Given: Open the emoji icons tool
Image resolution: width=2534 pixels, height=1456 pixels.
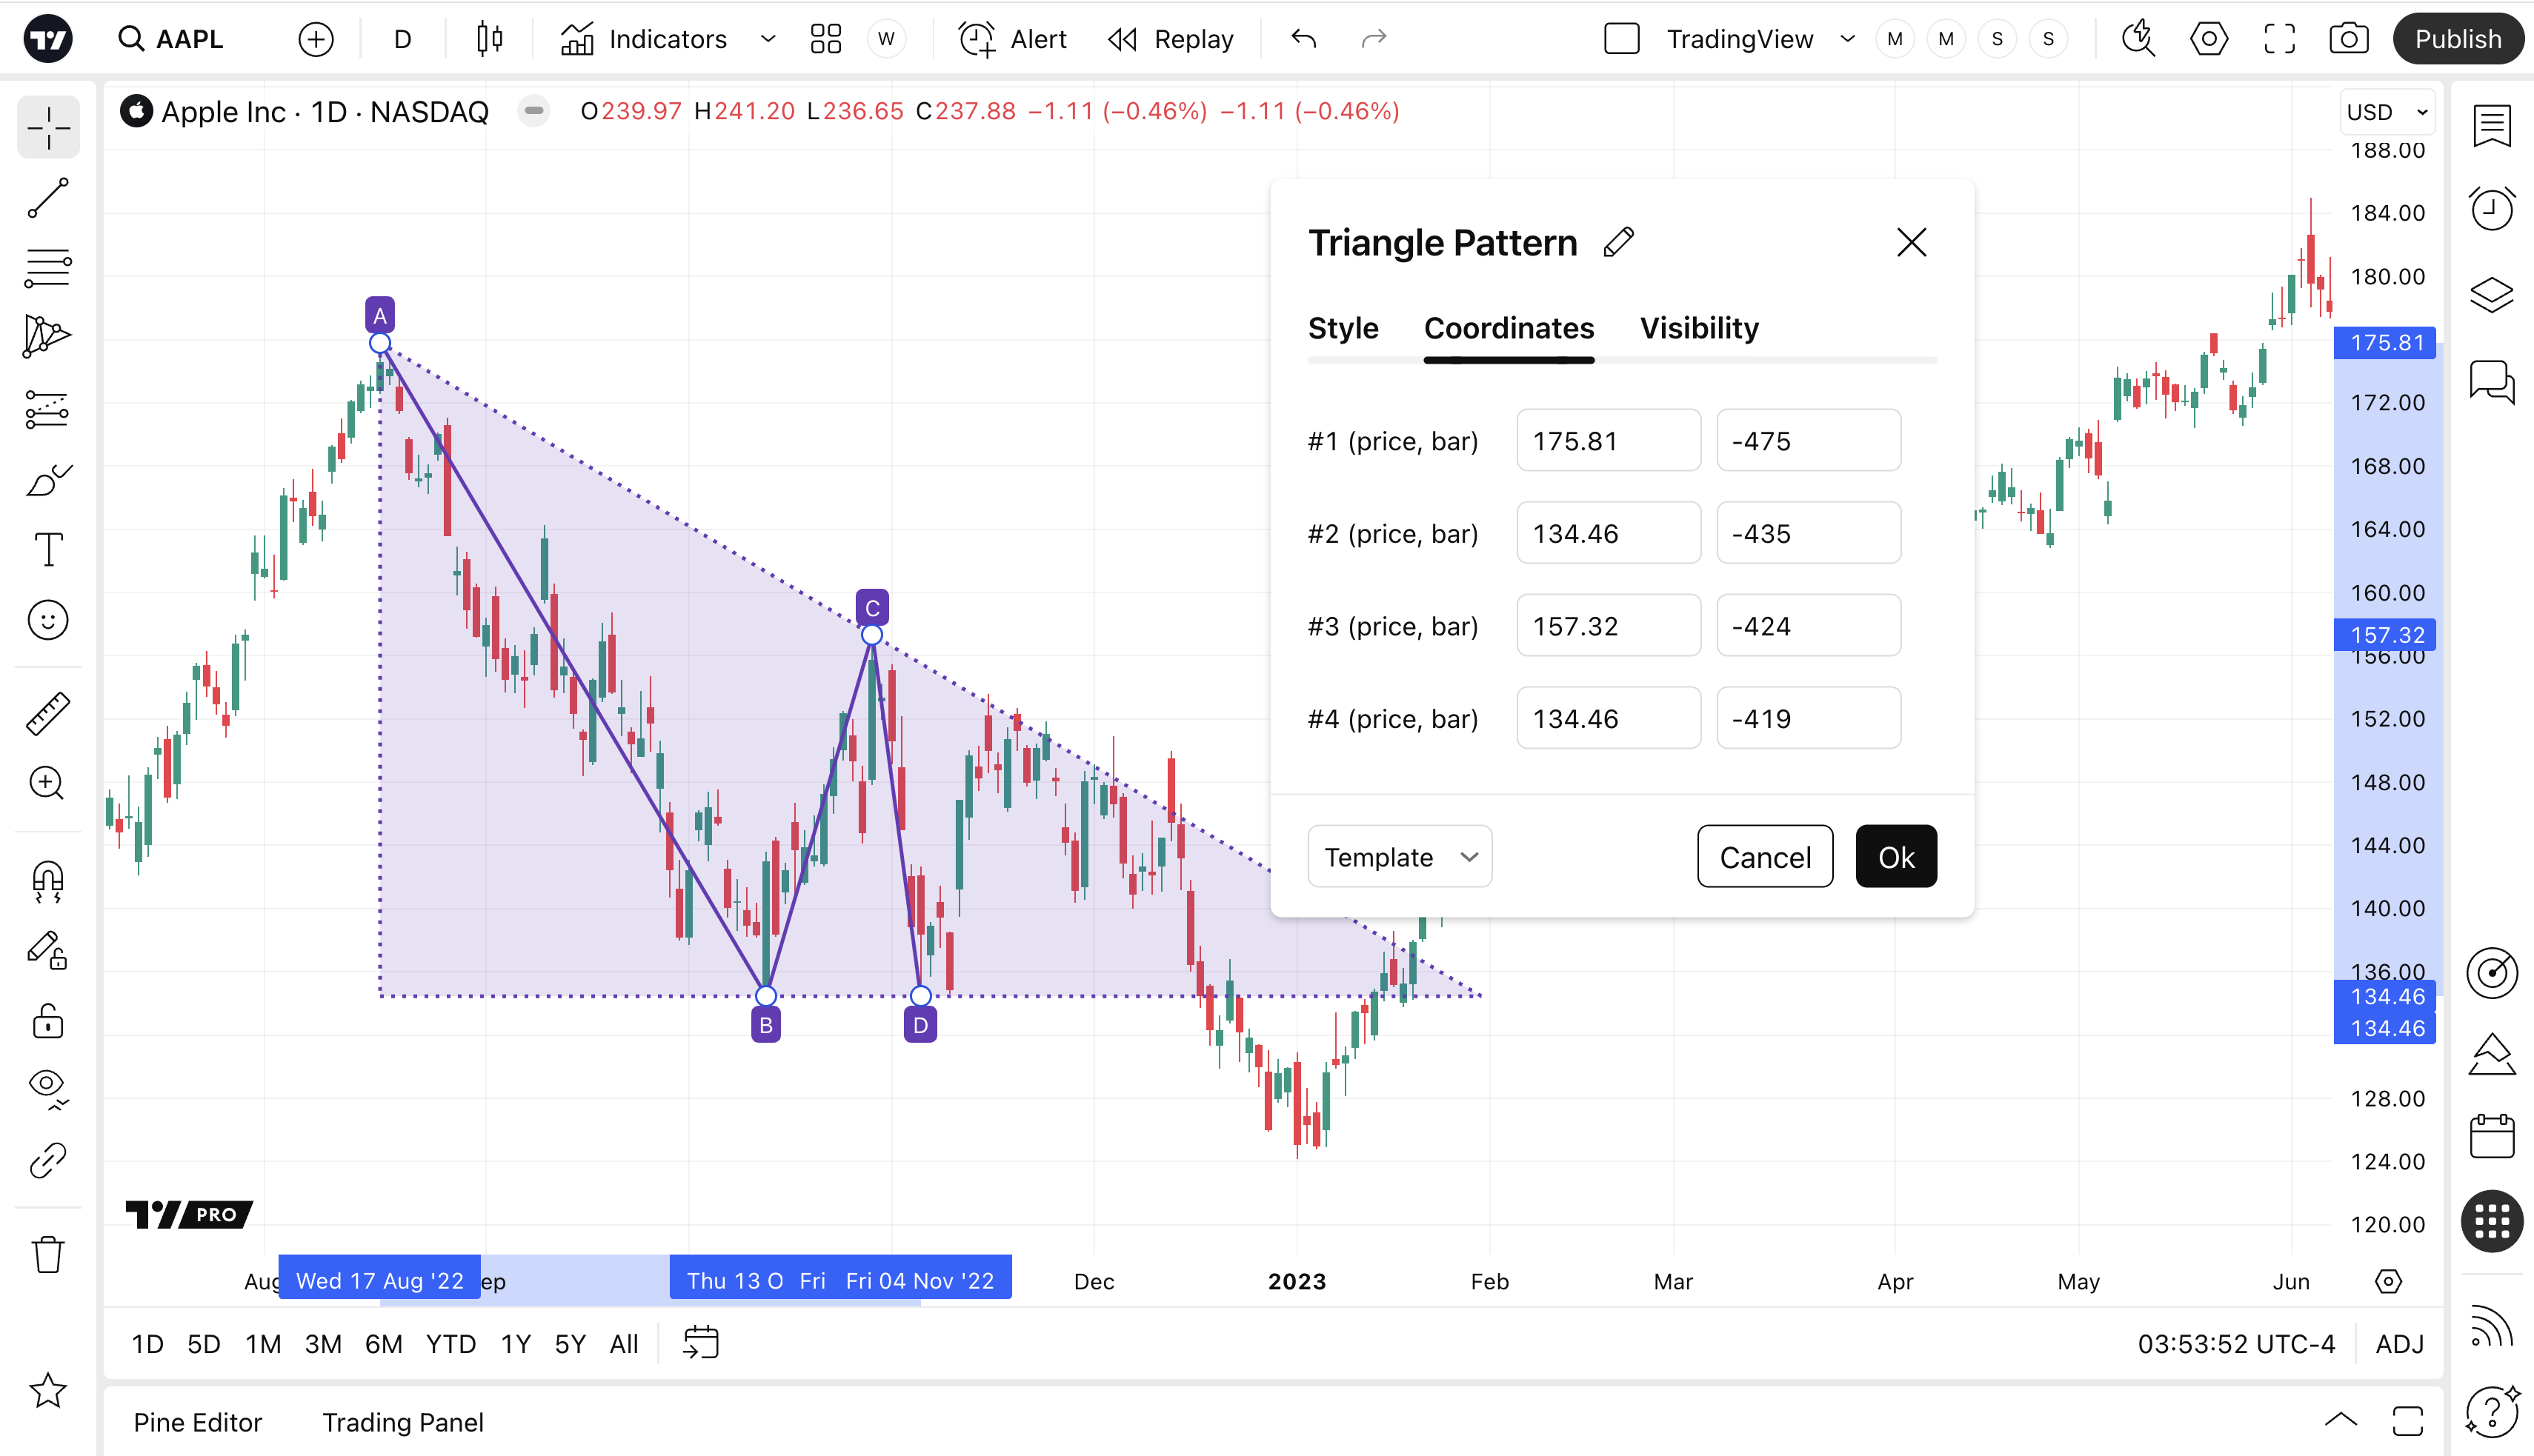Looking at the screenshot, I should 47,620.
